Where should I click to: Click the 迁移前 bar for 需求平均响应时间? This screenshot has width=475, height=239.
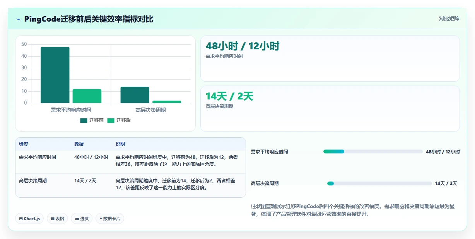pyautogui.click(x=55, y=75)
